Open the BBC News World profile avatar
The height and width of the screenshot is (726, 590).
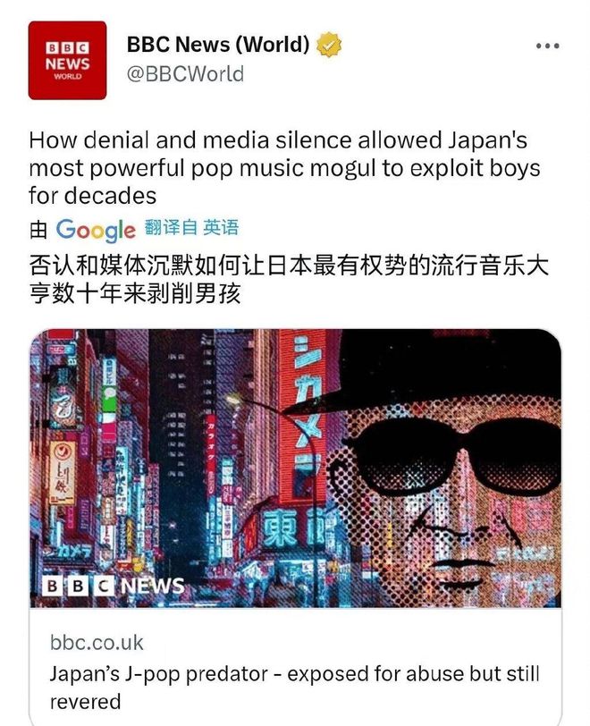[68, 60]
